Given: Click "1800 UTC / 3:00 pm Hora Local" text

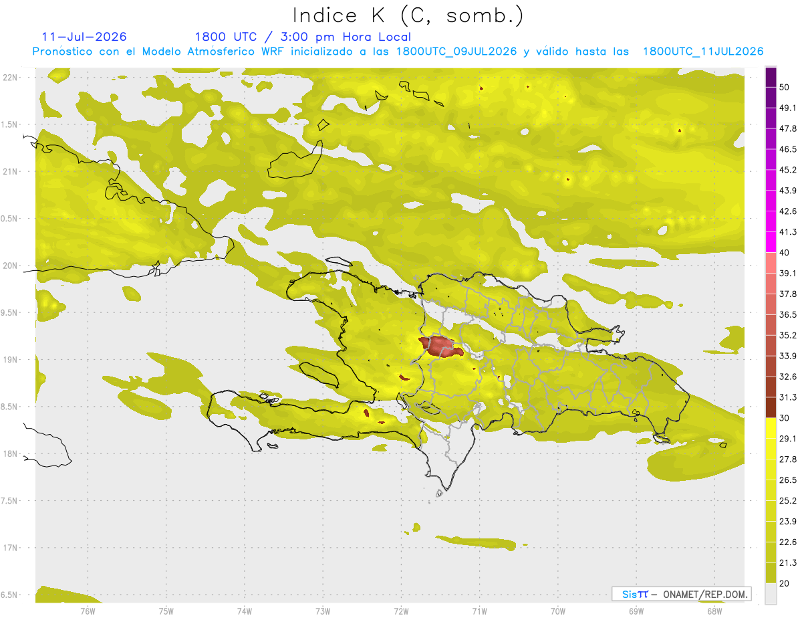Looking at the screenshot, I should coord(303,37).
